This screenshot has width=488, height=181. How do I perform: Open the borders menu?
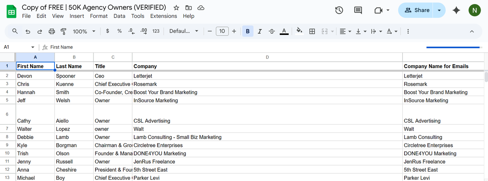tap(312, 31)
